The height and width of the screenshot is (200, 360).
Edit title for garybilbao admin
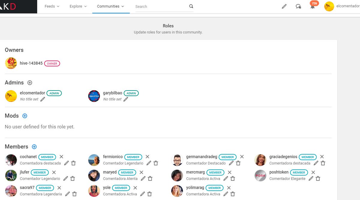(x=126, y=99)
